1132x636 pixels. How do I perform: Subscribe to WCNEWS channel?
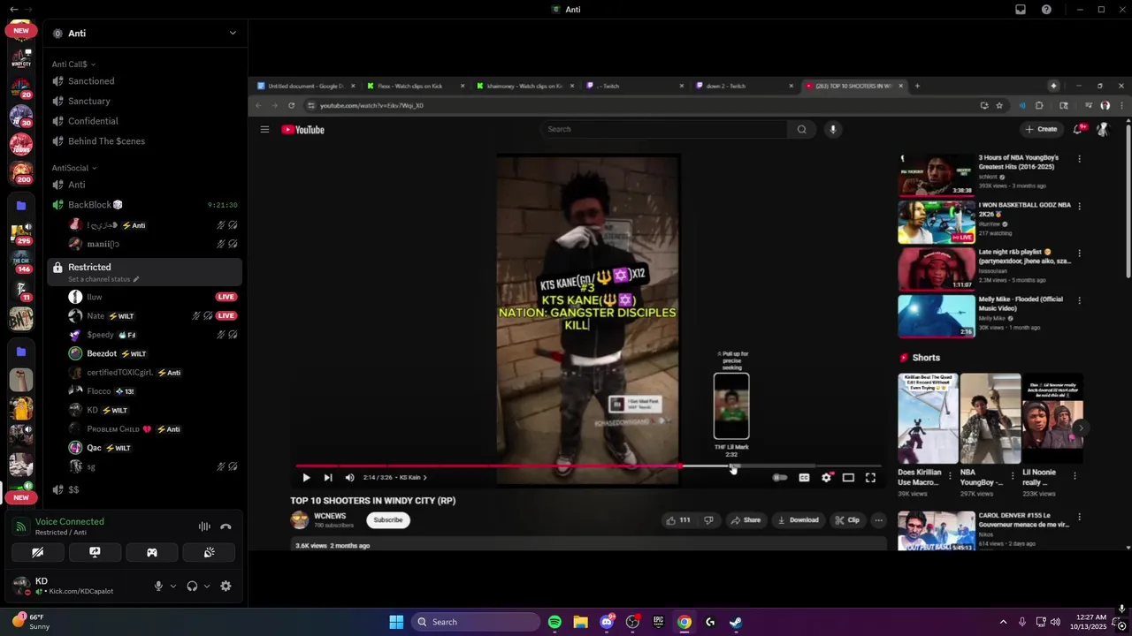click(x=388, y=519)
